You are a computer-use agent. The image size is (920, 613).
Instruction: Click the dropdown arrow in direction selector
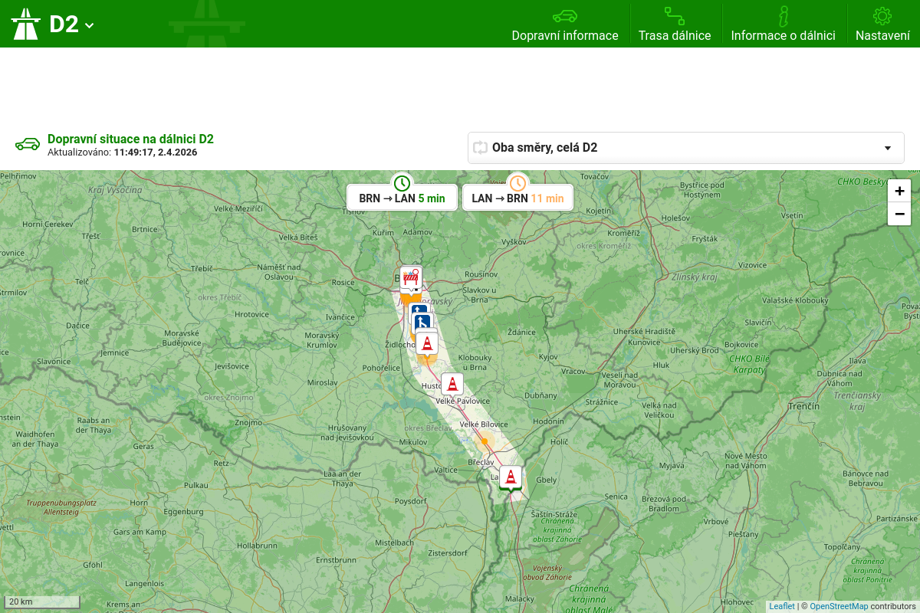[x=888, y=148]
